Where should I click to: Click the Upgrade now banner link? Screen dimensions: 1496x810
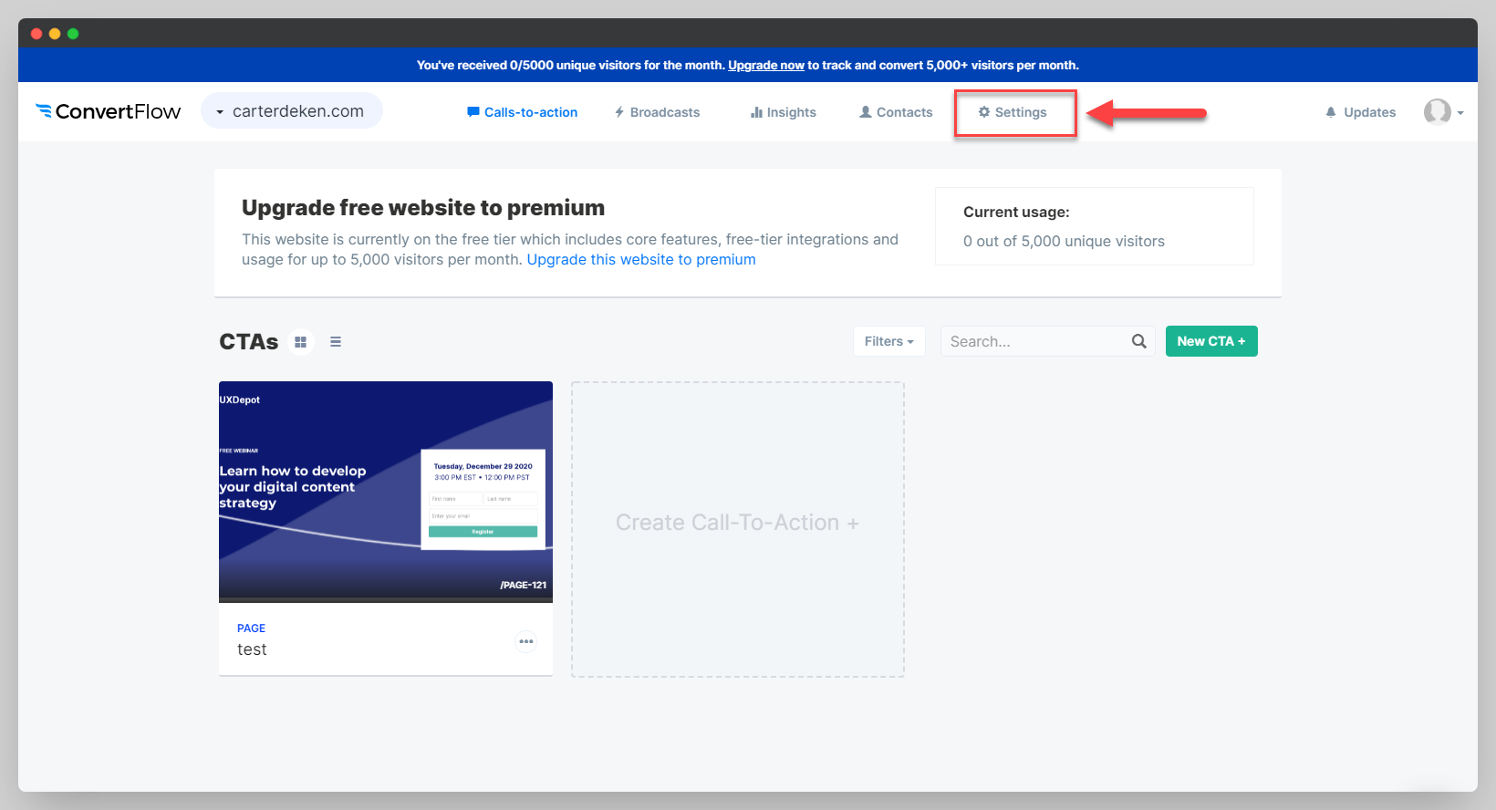click(765, 66)
